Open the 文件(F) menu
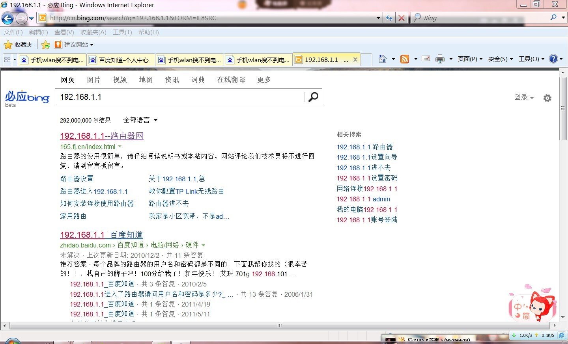568x344 pixels. (13, 32)
